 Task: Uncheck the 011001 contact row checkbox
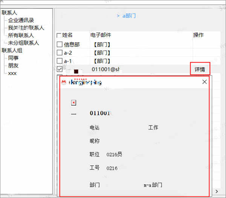pyautogui.click(x=60, y=69)
